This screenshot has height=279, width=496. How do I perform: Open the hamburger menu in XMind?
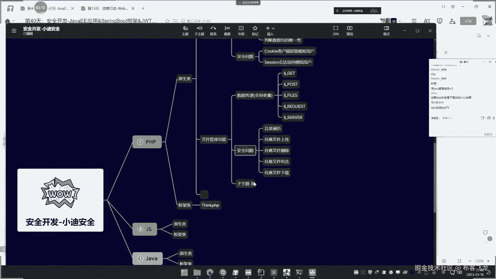click(14, 31)
